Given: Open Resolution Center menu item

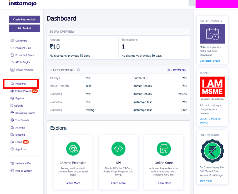Looking at the screenshot, I should pos(25,113).
